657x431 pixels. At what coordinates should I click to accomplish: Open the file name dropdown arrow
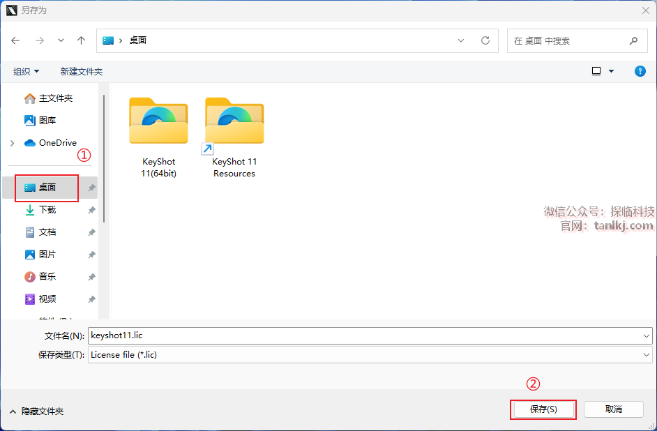646,336
